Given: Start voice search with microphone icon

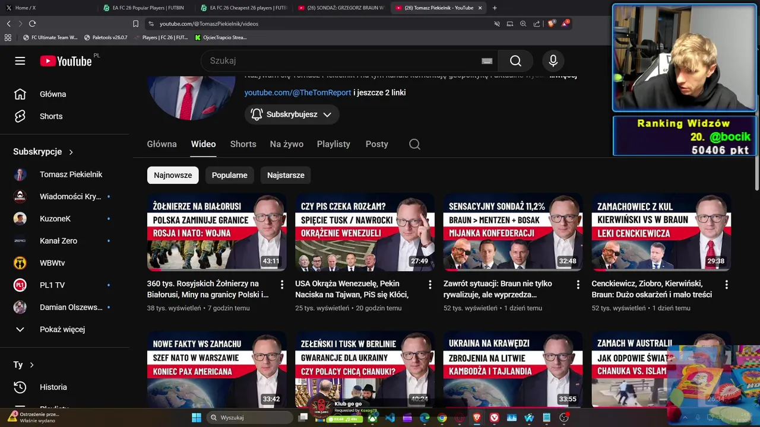Looking at the screenshot, I should [x=553, y=60].
